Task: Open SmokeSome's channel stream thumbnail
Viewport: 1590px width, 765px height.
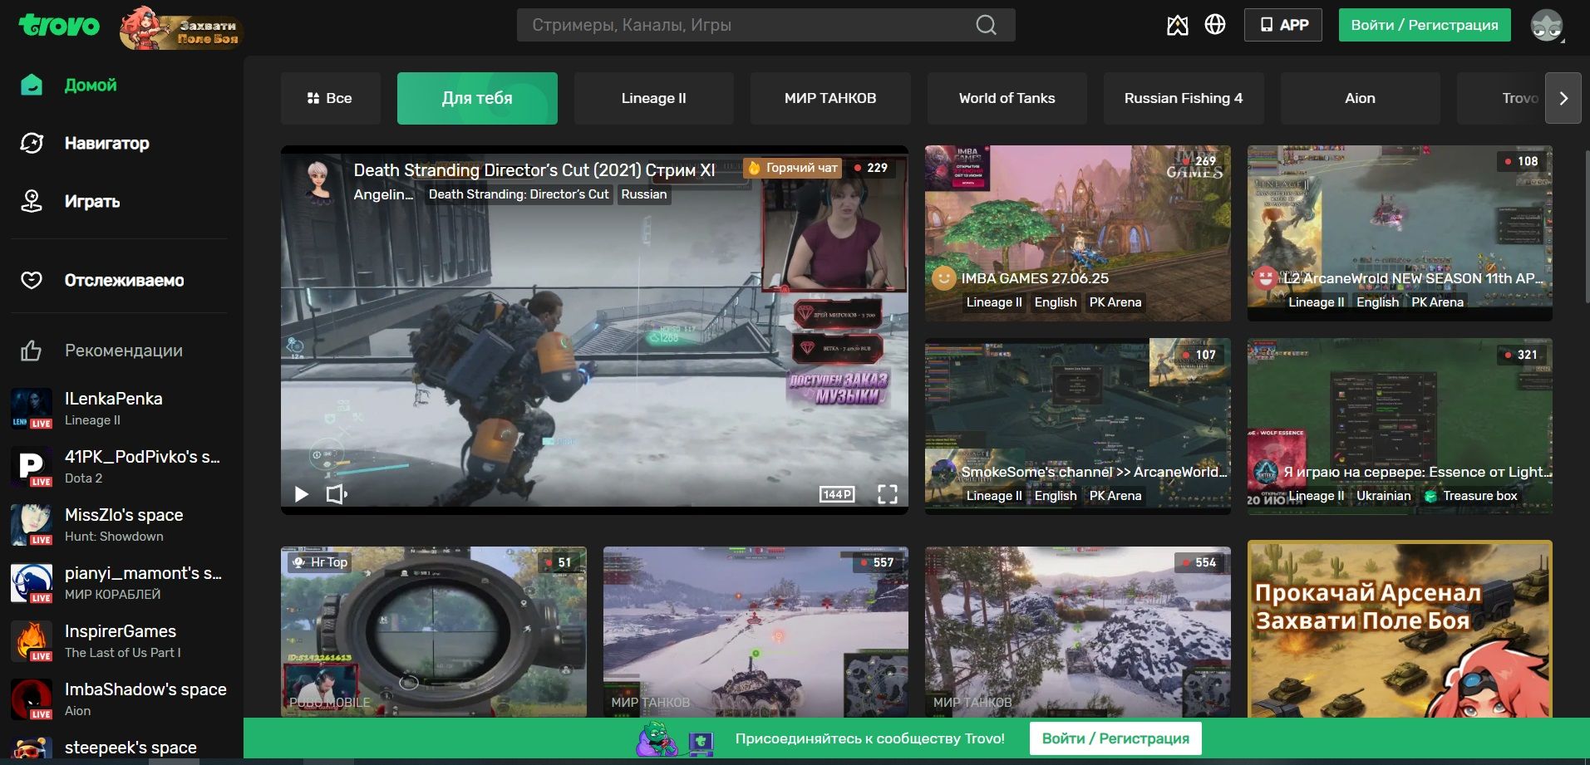Action: click(1077, 426)
